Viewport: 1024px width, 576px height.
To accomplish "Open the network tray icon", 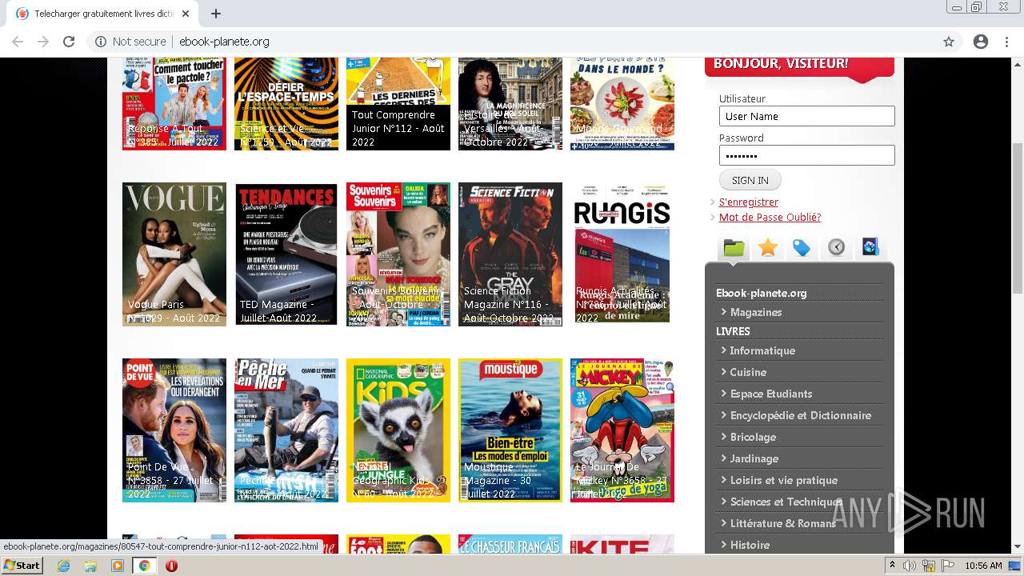I will (x=929, y=566).
